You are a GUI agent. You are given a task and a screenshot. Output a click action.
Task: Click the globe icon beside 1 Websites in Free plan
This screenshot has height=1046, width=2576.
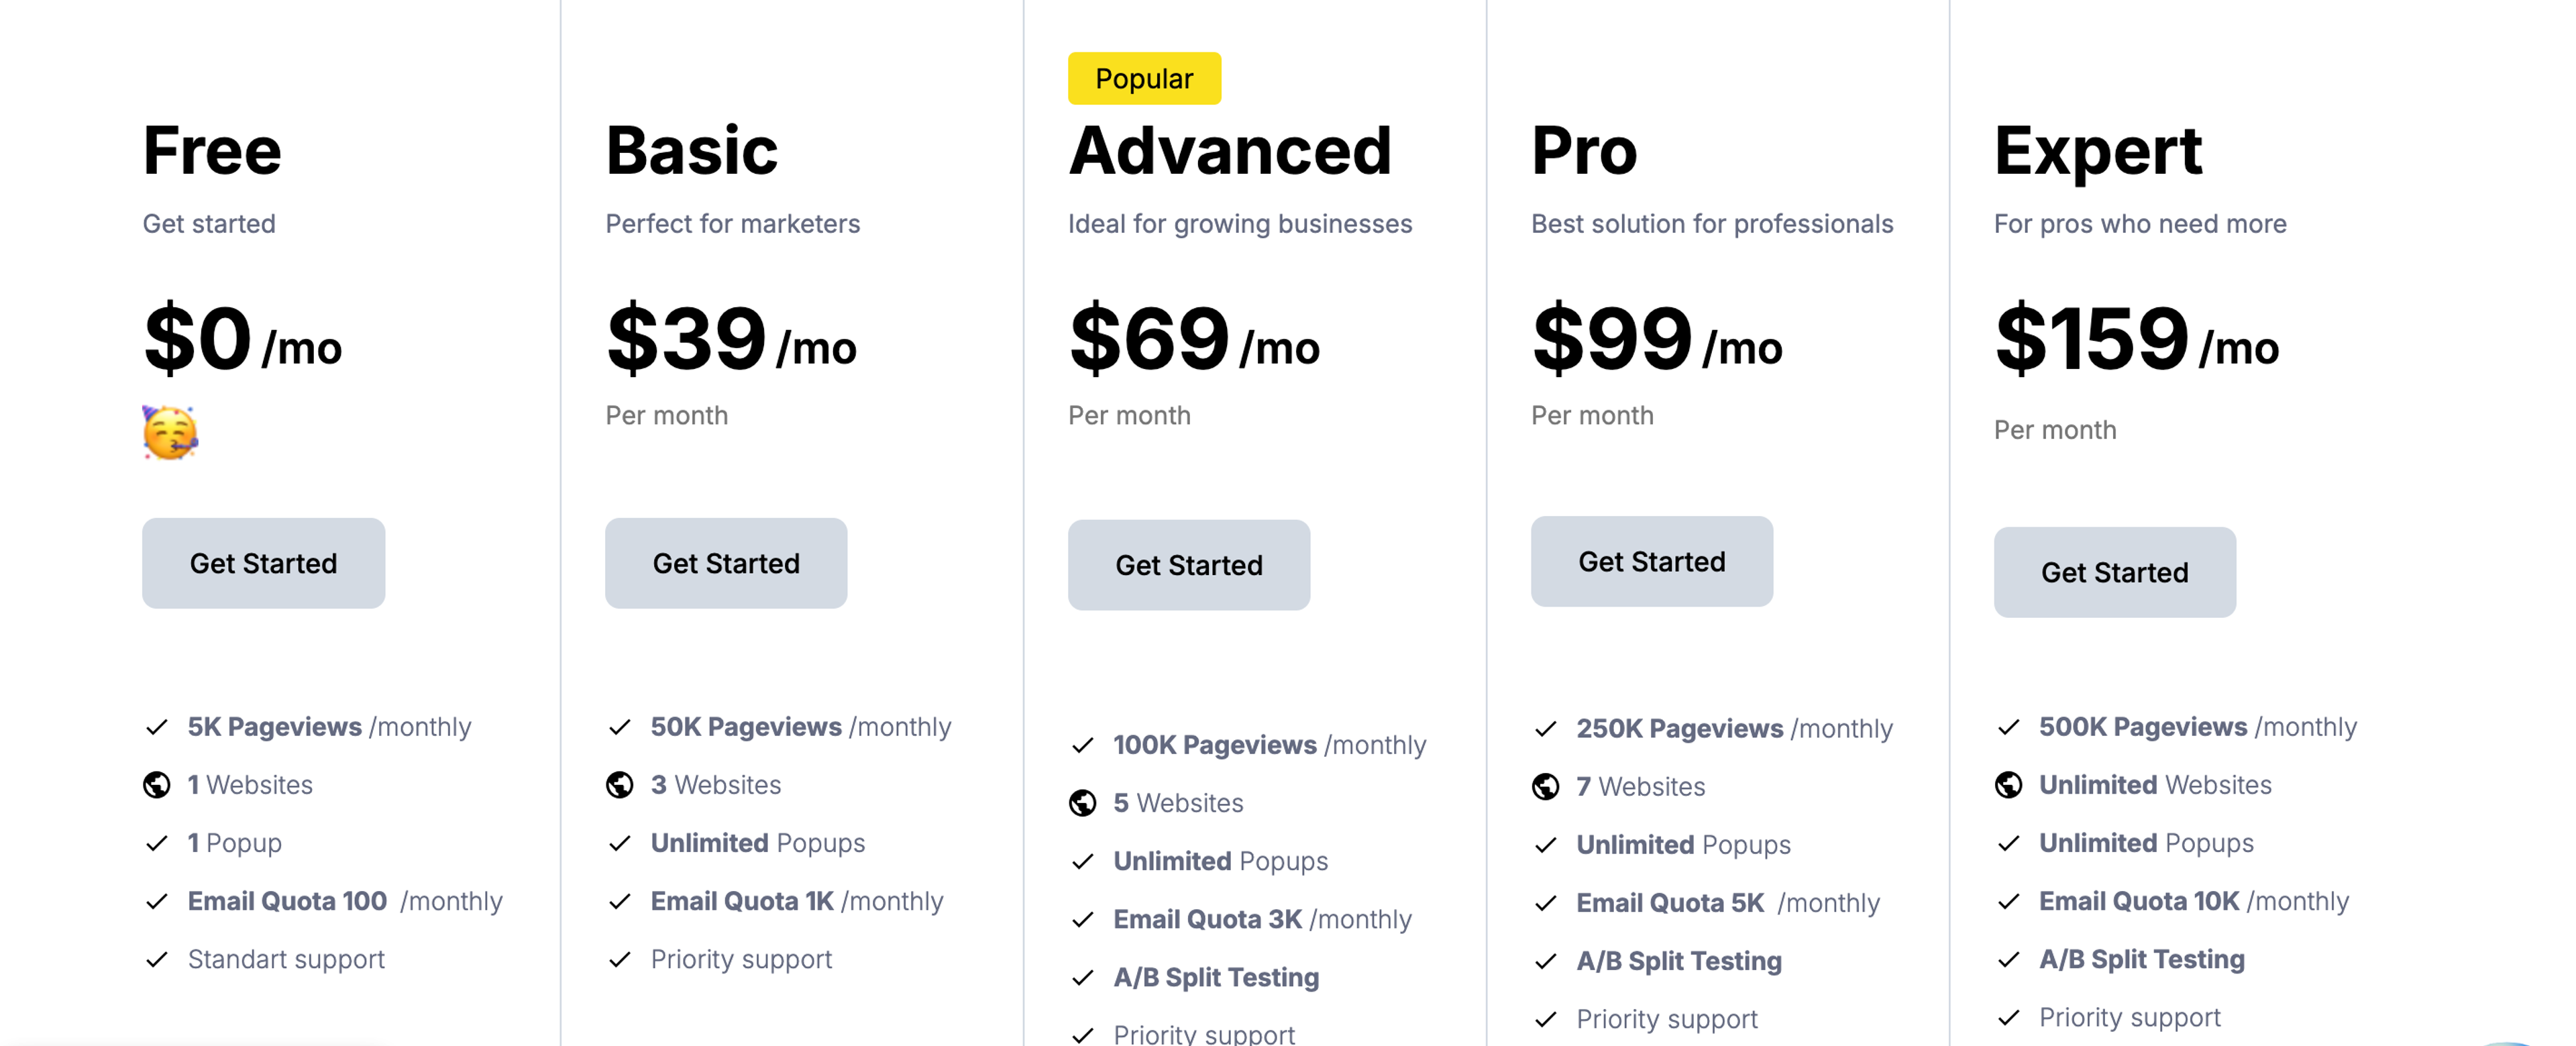[157, 784]
